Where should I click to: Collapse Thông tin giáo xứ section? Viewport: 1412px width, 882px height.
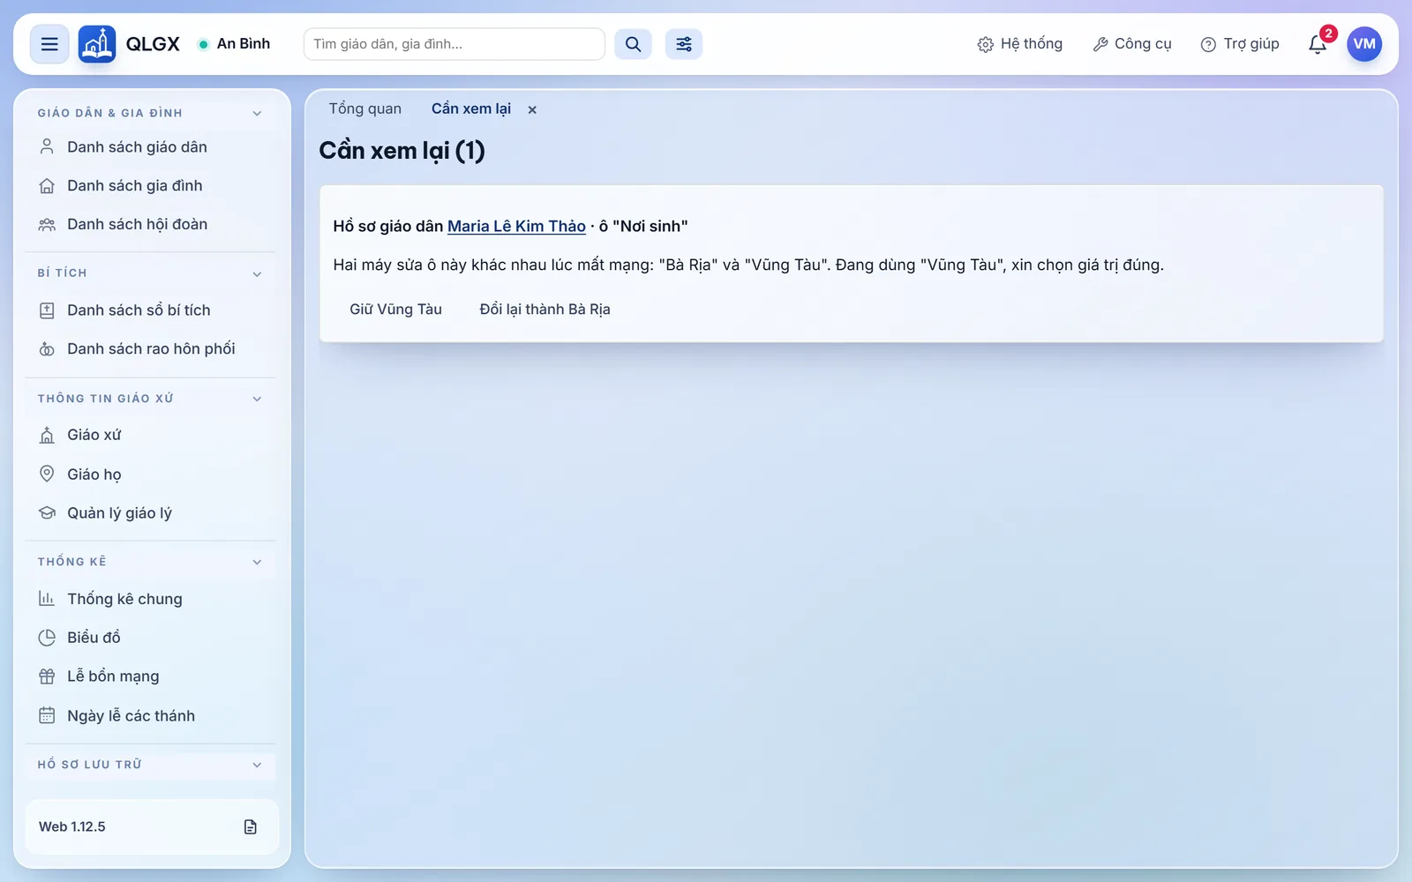(151, 399)
